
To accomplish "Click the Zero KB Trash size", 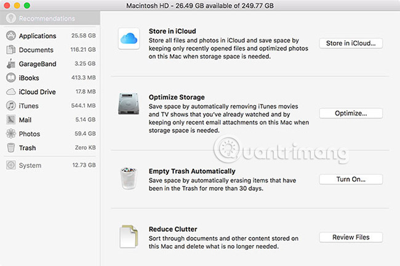I will coord(85,148).
